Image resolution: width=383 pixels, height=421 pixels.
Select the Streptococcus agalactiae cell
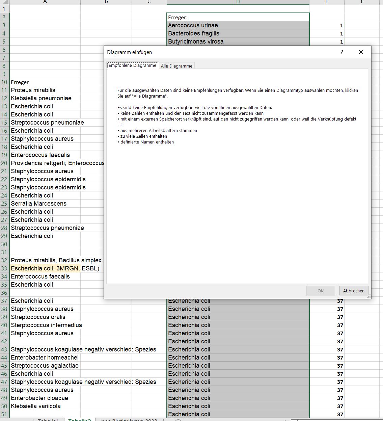coord(45,366)
